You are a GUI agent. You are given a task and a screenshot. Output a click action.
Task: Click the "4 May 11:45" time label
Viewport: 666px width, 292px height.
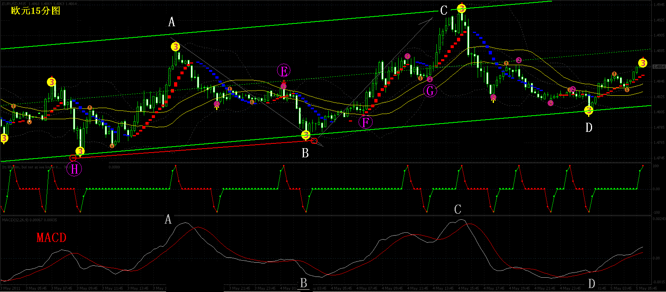pyautogui.click(x=418, y=288)
